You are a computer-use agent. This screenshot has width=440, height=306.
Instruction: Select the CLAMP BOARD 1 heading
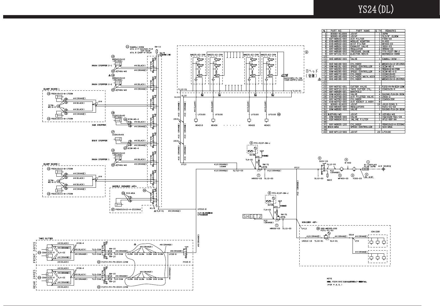(x=52, y=89)
